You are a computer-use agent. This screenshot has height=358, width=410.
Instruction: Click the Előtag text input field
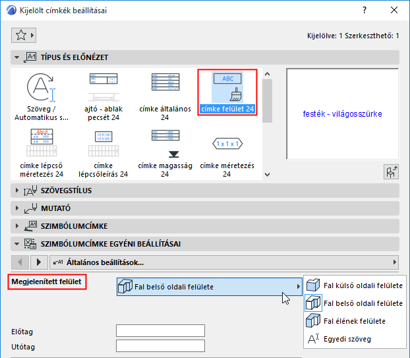pyautogui.click(x=160, y=331)
